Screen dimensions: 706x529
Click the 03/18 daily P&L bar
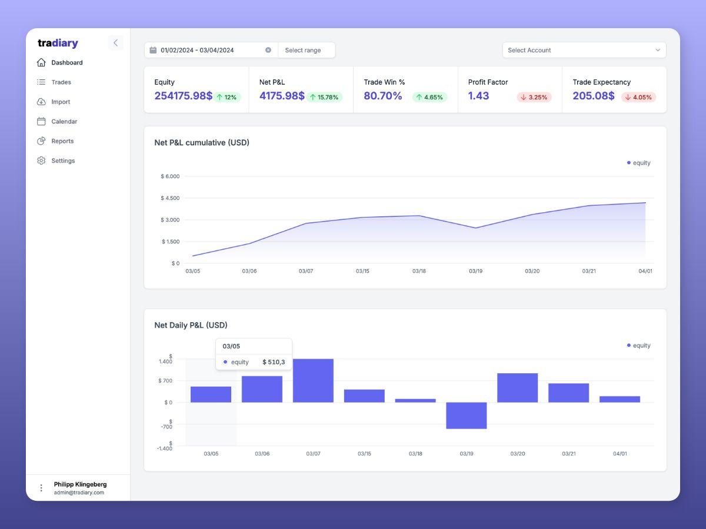click(x=415, y=400)
